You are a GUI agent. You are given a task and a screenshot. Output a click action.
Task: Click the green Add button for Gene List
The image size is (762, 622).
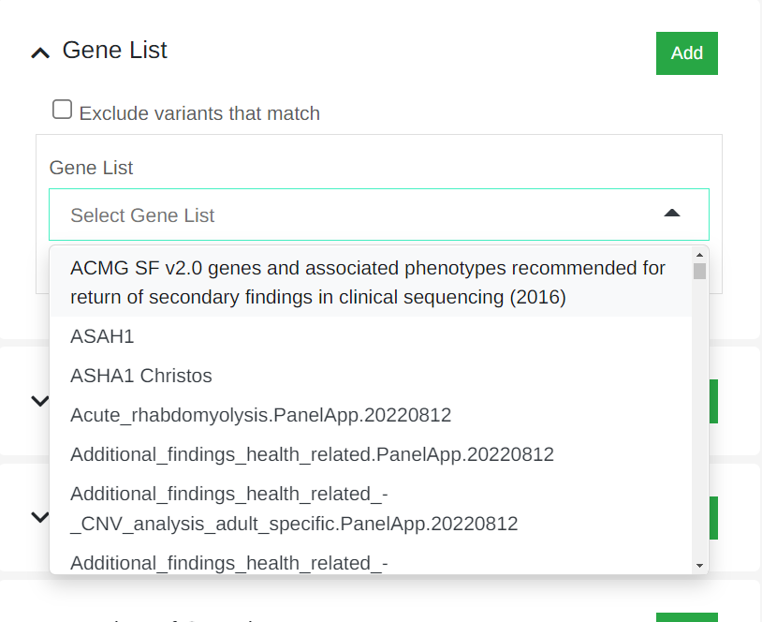[686, 53]
